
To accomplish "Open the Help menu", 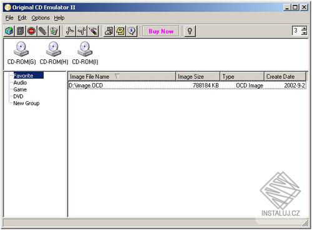I will (x=59, y=18).
